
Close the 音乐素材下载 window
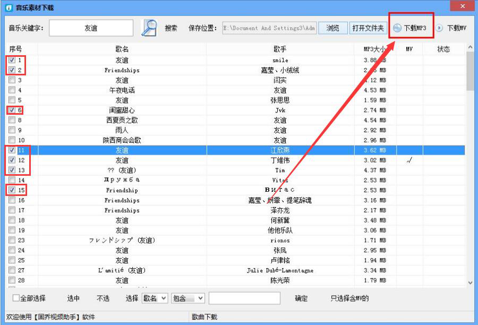pyautogui.click(x=463, y=6)
